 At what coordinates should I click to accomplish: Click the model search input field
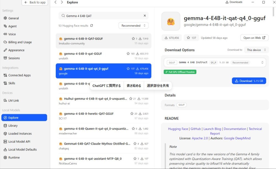pos(104,16)
